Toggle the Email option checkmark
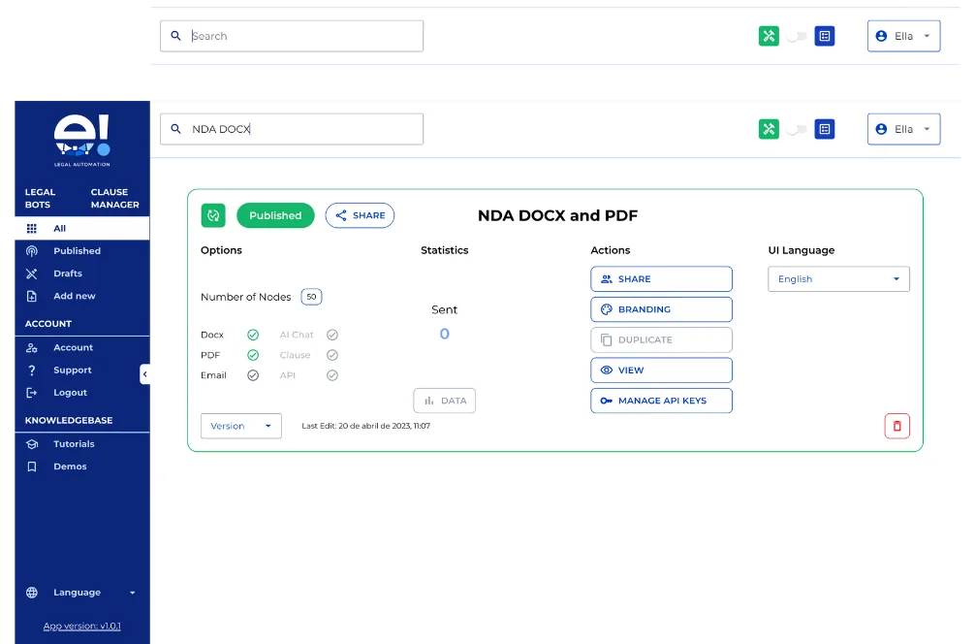 253,375
